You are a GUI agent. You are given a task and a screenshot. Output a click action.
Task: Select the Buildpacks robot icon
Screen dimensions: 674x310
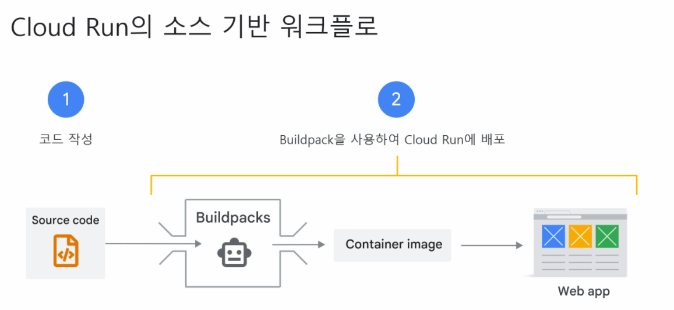pyautogui.click(x=233, y=252)
